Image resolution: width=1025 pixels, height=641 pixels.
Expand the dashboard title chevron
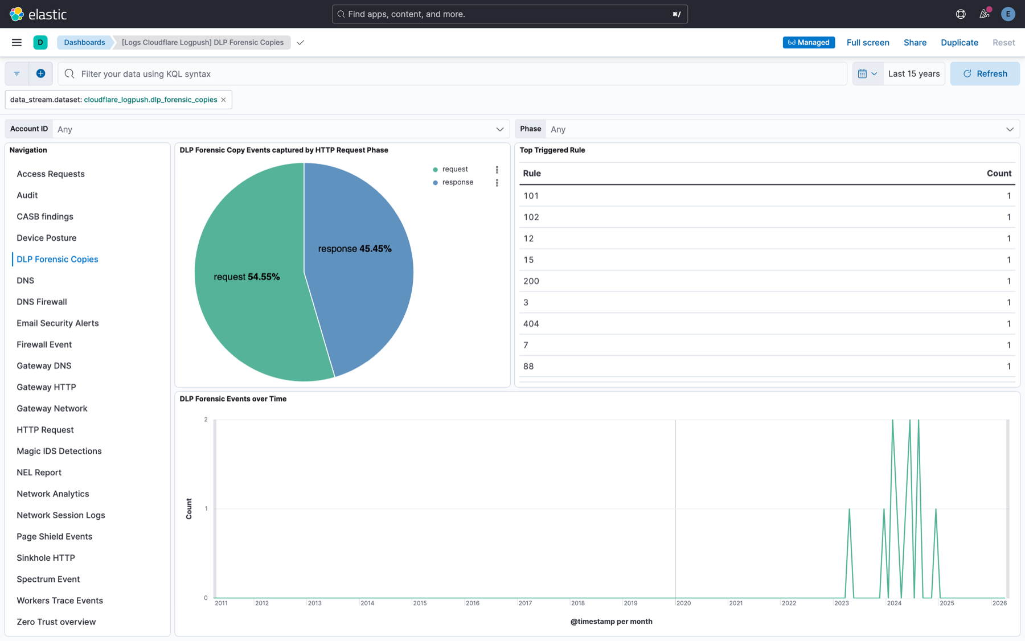tap(300, 42)
